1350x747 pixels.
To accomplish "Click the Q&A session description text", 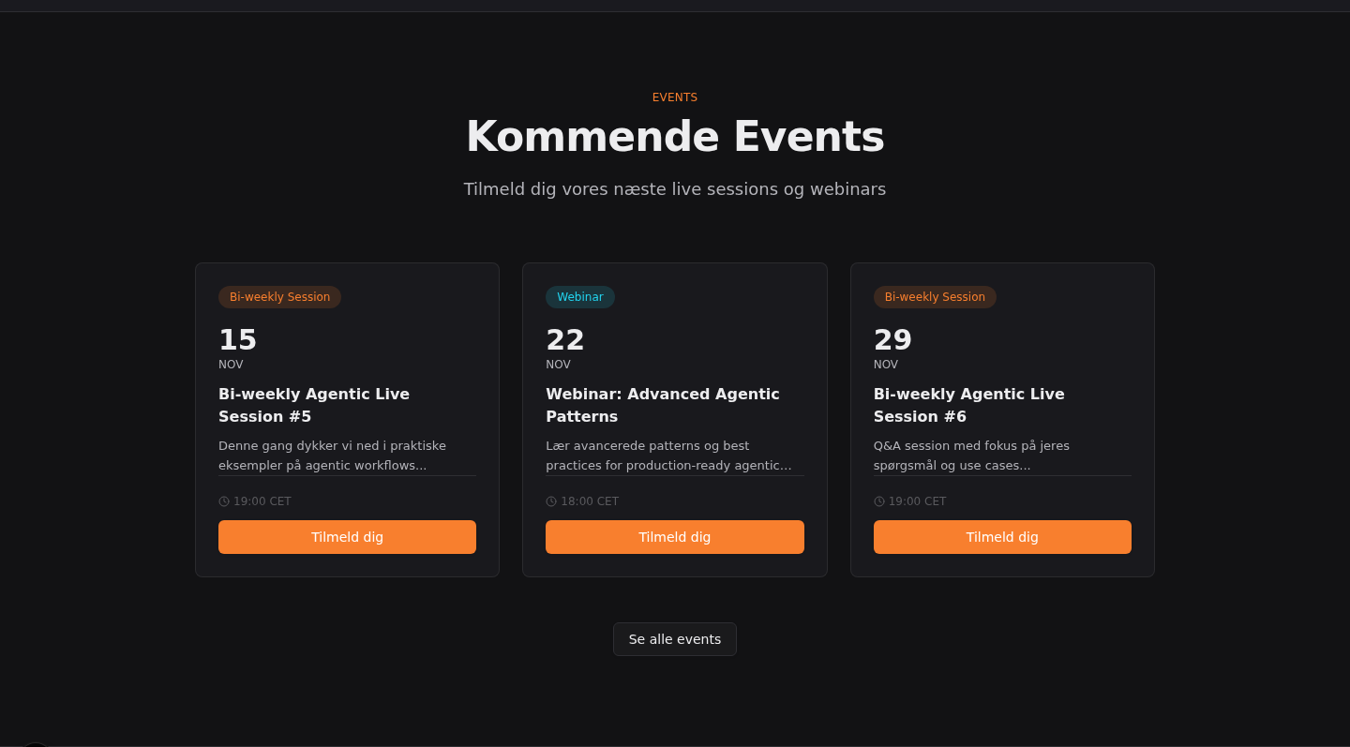I will pyautogui.click(x=971, y=456).
